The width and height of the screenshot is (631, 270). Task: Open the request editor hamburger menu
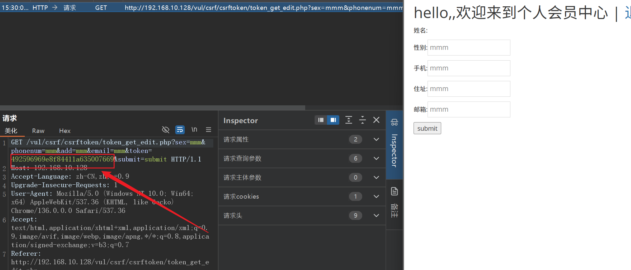[x=209, y=129]
